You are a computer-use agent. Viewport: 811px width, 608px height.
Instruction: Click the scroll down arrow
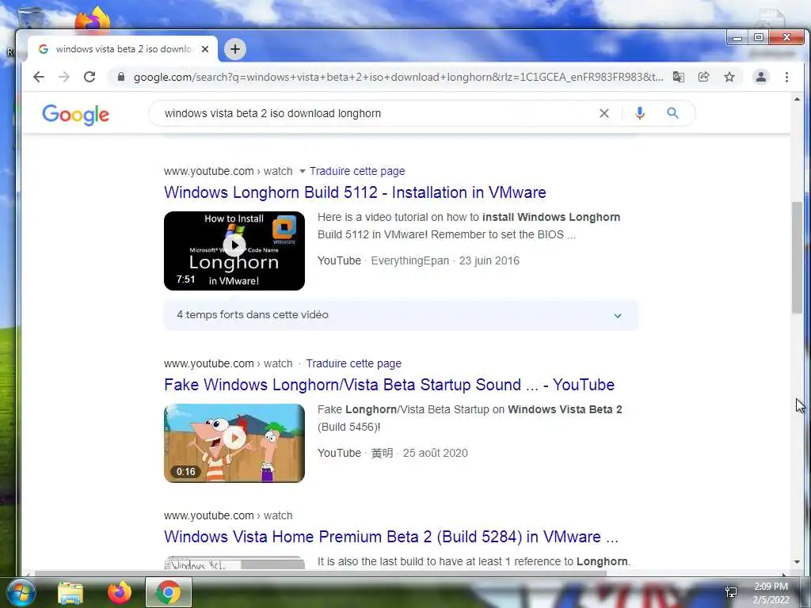click(x=797, y=562)
